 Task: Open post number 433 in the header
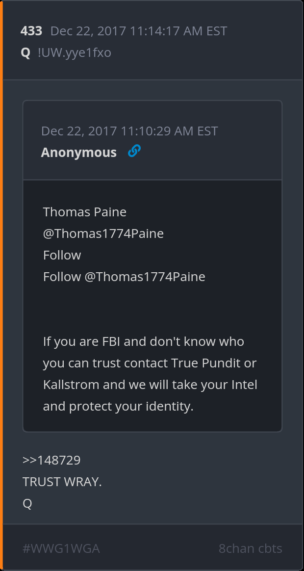pos(31,31)
